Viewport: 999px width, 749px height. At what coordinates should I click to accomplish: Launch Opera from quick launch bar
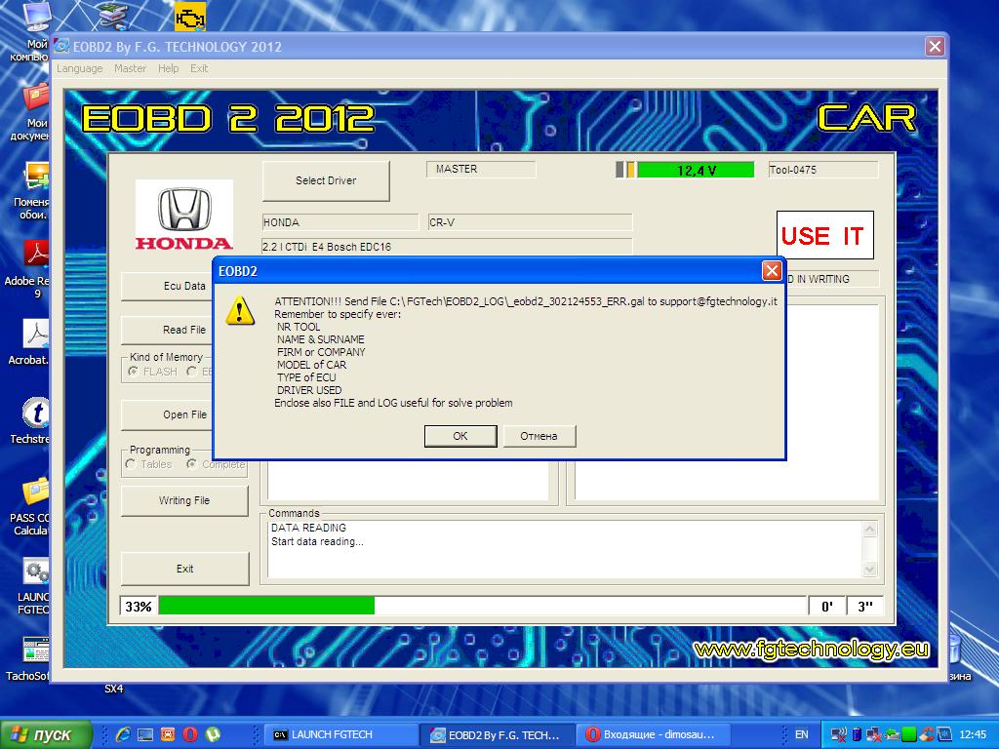point(190,734)
